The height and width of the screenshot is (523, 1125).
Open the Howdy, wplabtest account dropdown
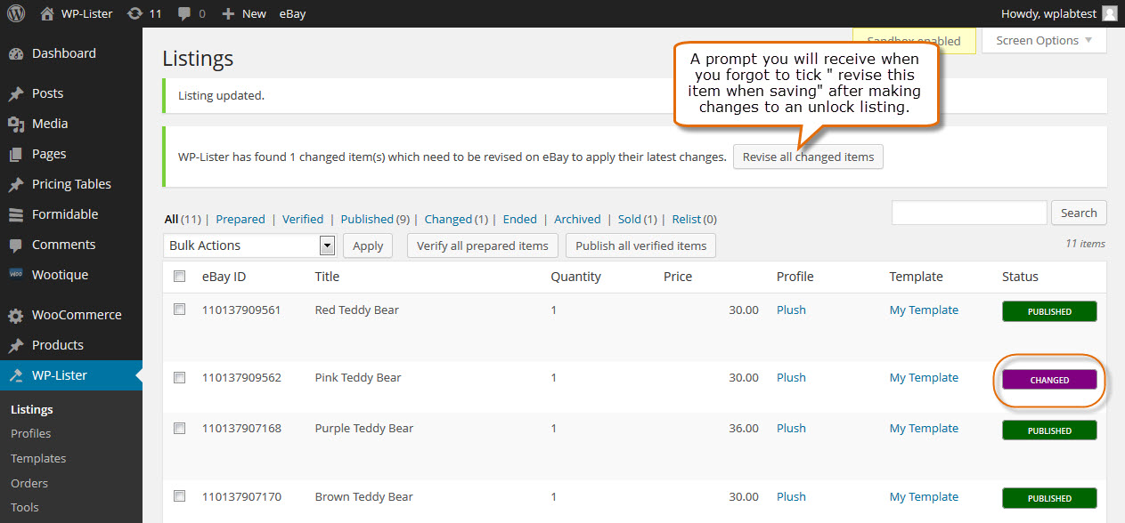coord(1049,13)
